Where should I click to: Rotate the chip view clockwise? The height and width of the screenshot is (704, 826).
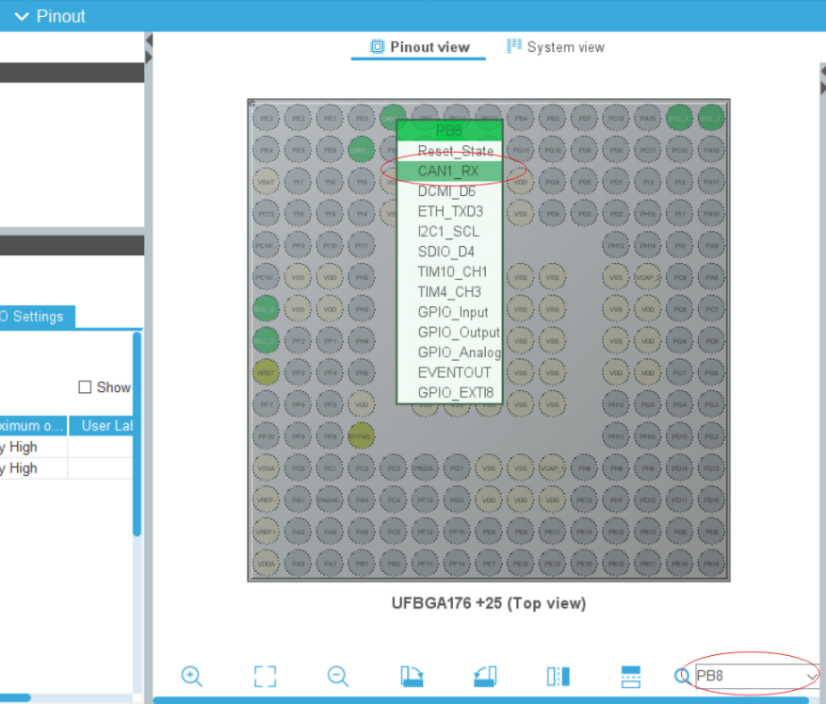pyautogui.click(x=412, y=676)
